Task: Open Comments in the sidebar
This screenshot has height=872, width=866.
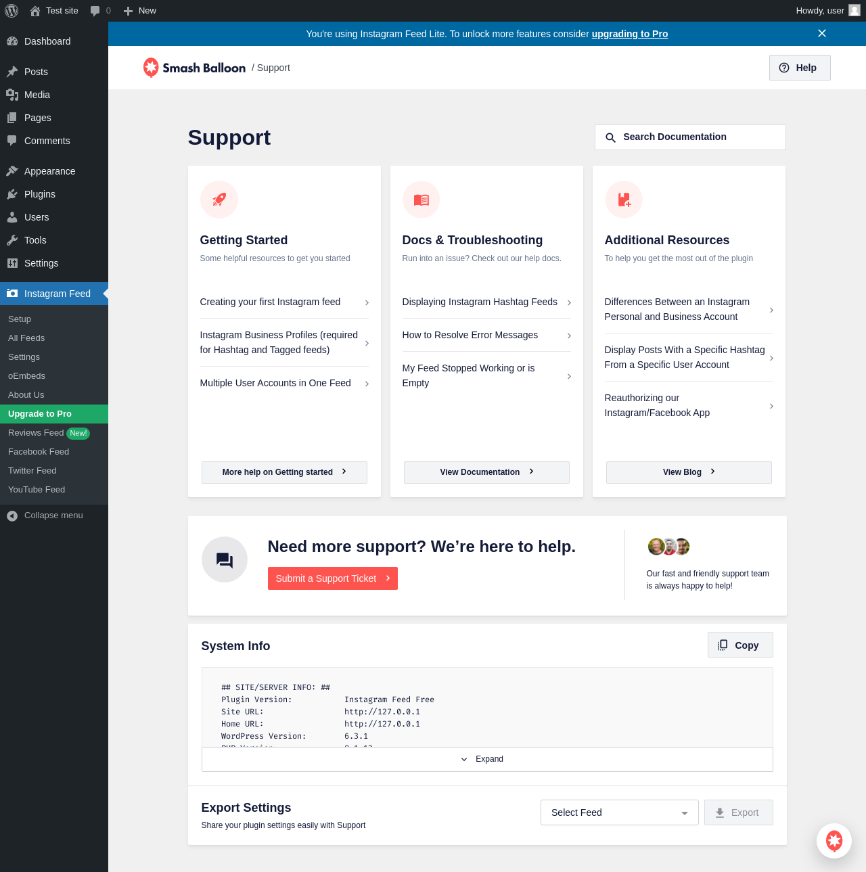Action: [x=54, y=141]
